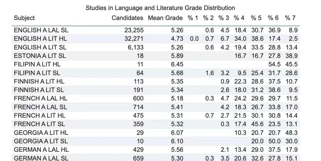
Task: Click the GERMAN A LAL HL subject
Action: pos(41,150)
